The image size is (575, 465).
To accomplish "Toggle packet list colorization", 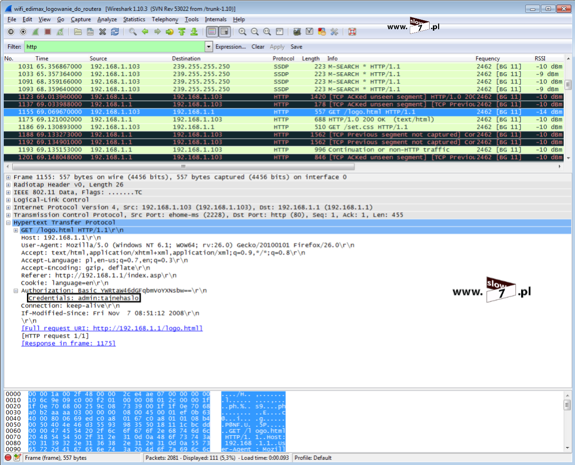I will coord(212,32).
